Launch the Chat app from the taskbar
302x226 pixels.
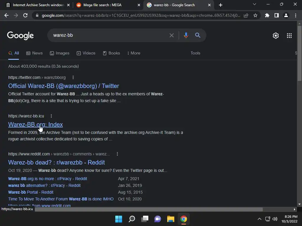pyautogui.click(x=157, y=219)
